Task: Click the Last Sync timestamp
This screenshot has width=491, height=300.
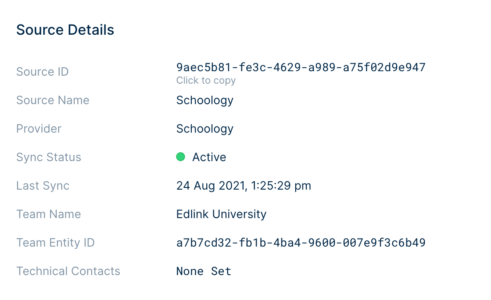Action: pyautogui.click(x=244, y=186)
